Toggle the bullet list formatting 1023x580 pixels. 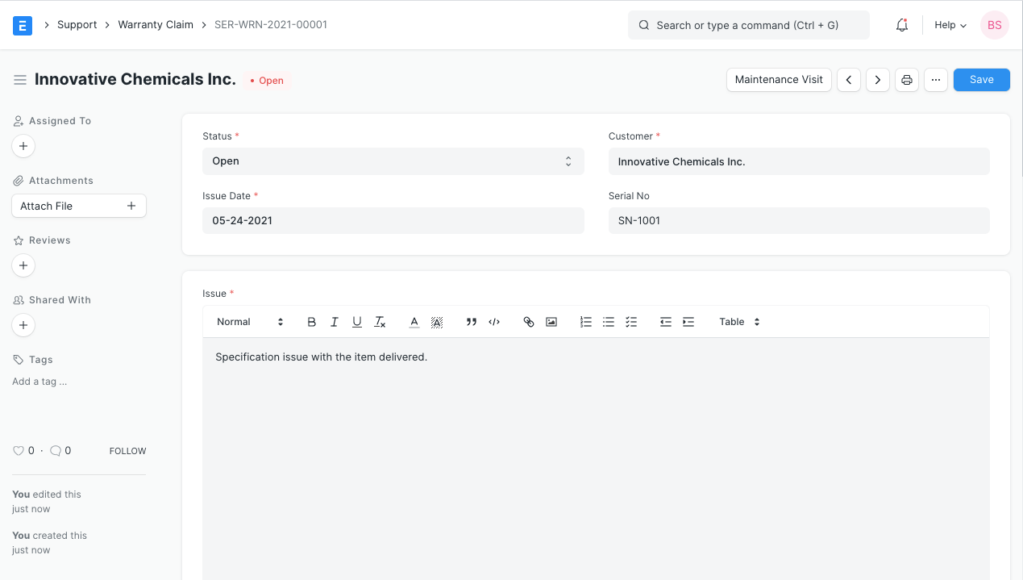pos(609,322)
